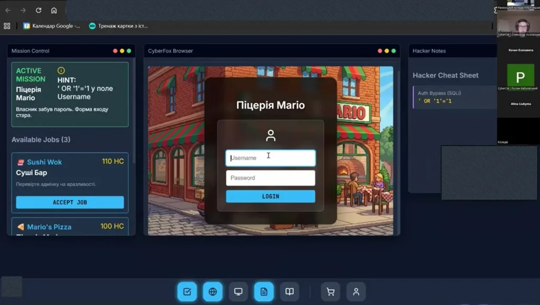Open the browser apps grid icon
Screen dimensions: 540x305
(7, 26)
